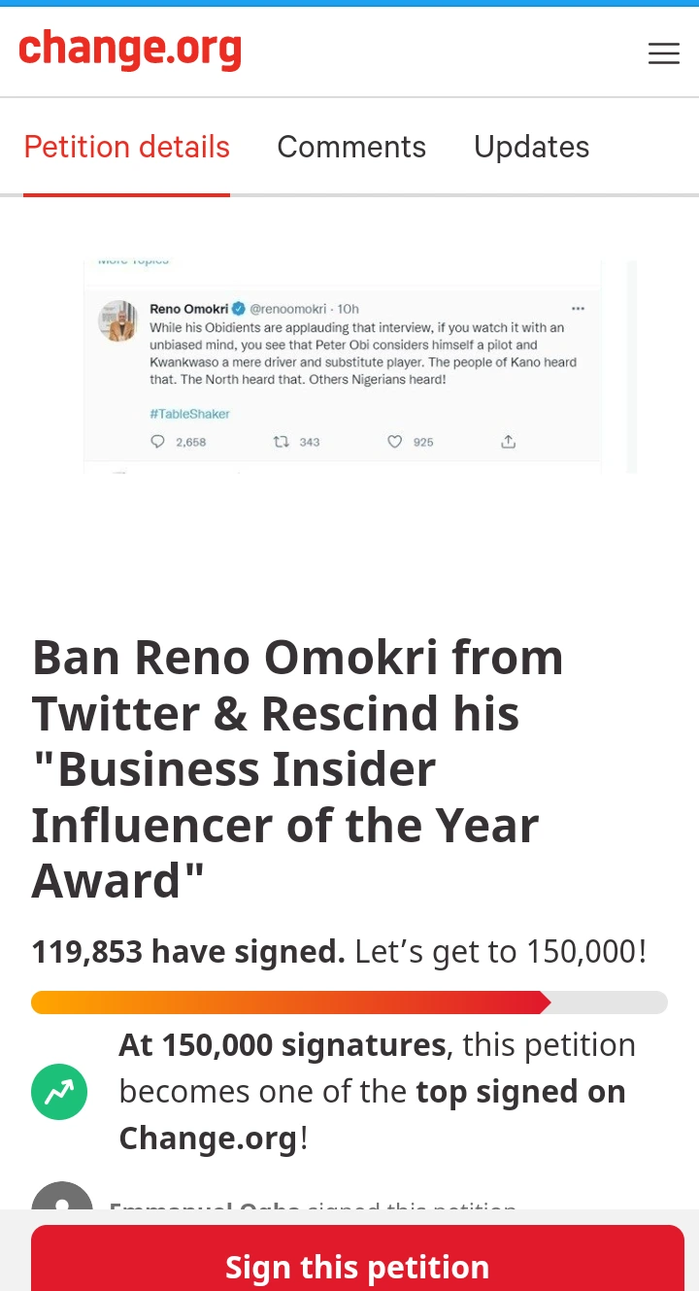699x1291 pixels.
Task: Open the tweet's three-dot more options
Action: [579, 309]
